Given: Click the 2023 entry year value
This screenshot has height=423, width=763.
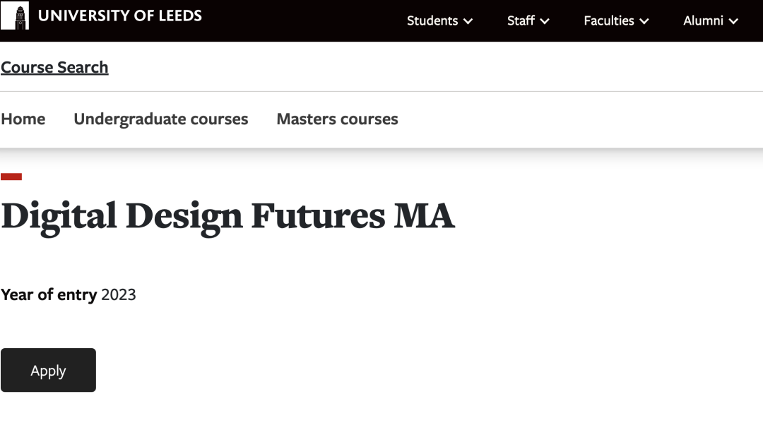Looking at the screenshot, I should pos(119,294).
